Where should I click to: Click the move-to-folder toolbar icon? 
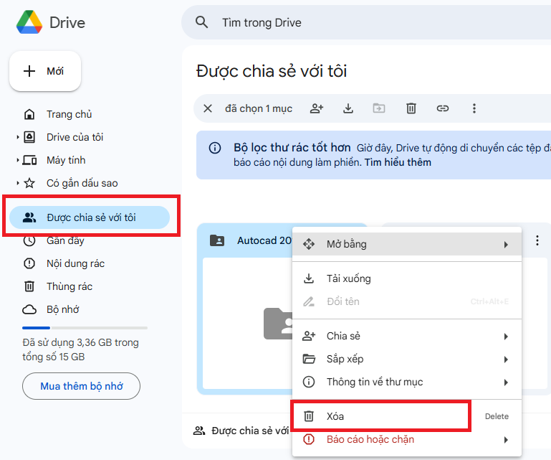coord(379,108)
